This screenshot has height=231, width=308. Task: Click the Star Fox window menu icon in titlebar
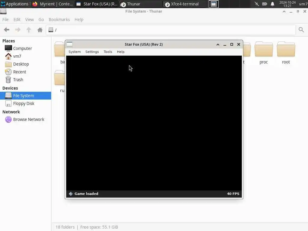(69, 45)
